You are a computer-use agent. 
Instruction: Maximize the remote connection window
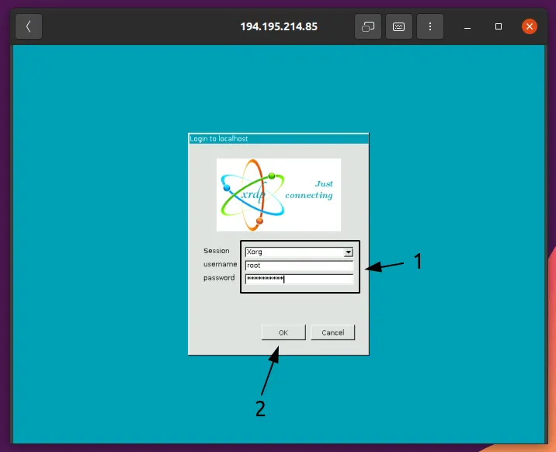(499, 26)
